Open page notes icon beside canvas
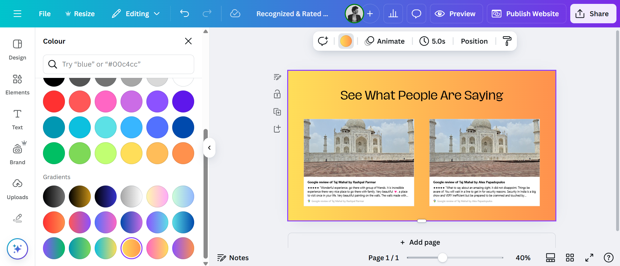 click(277, 77)
